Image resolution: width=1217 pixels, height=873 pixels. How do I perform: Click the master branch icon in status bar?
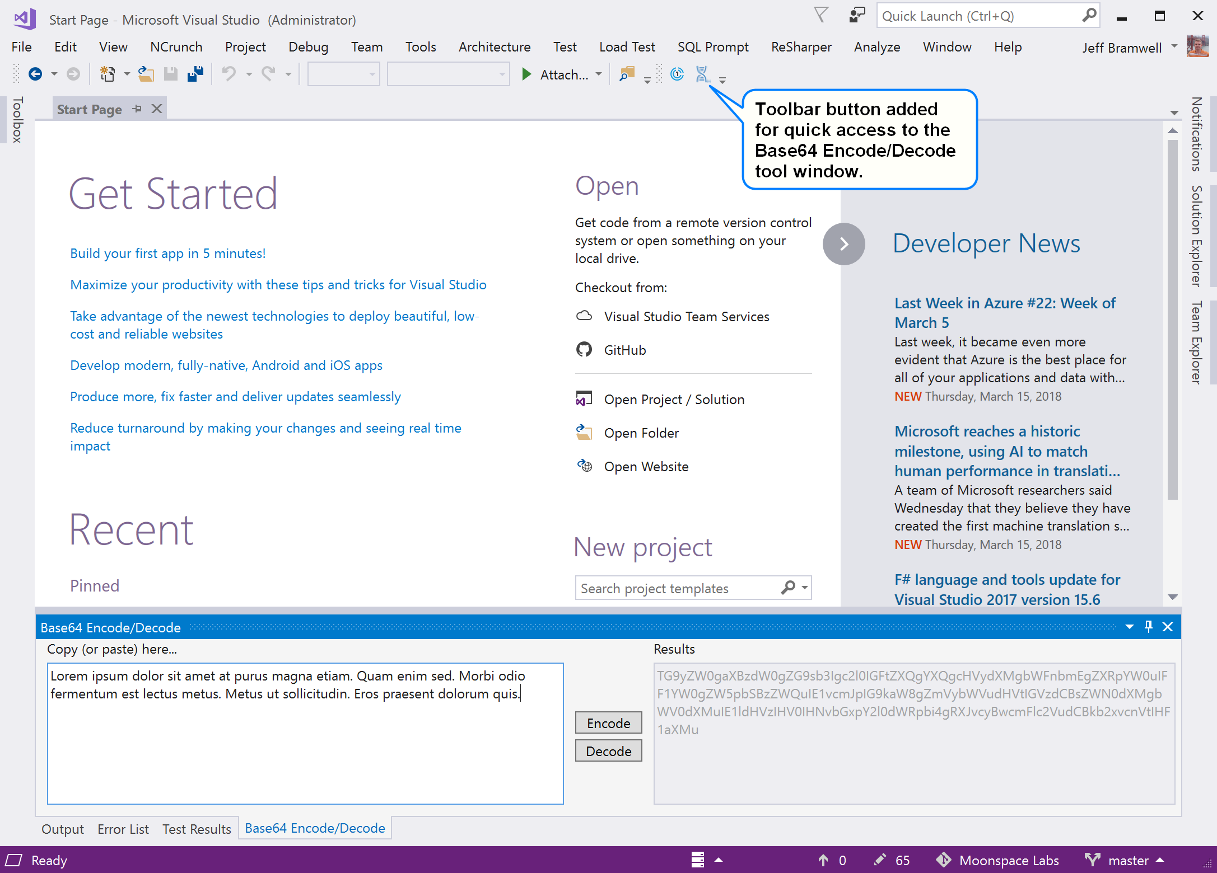click(1092, 860)
